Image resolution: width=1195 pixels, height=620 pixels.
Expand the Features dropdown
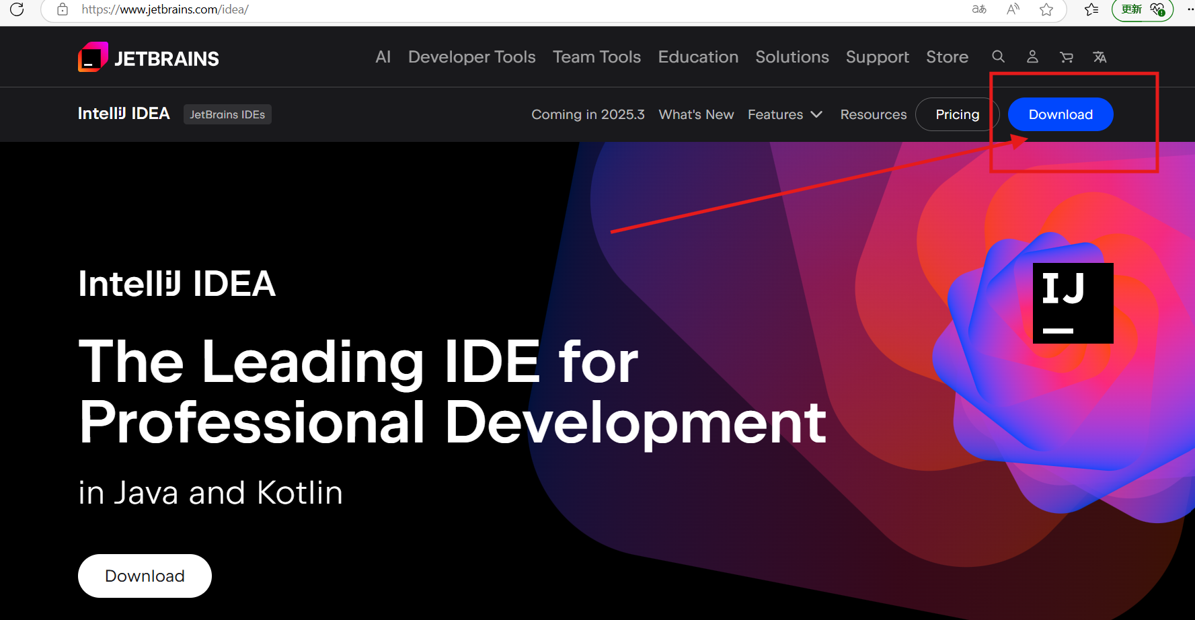click(x=785, y=114)
